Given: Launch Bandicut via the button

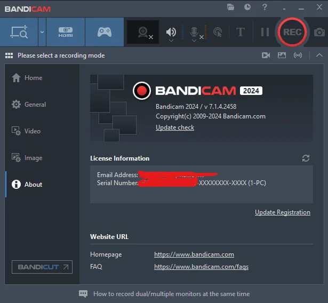Looking at the screenshot, I should click(x=42, y=267).
